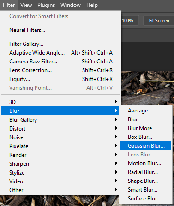Viewport: 174px width, 206px height.
Task: Expand the Other submenu
Action: click(x=60, y=190)
